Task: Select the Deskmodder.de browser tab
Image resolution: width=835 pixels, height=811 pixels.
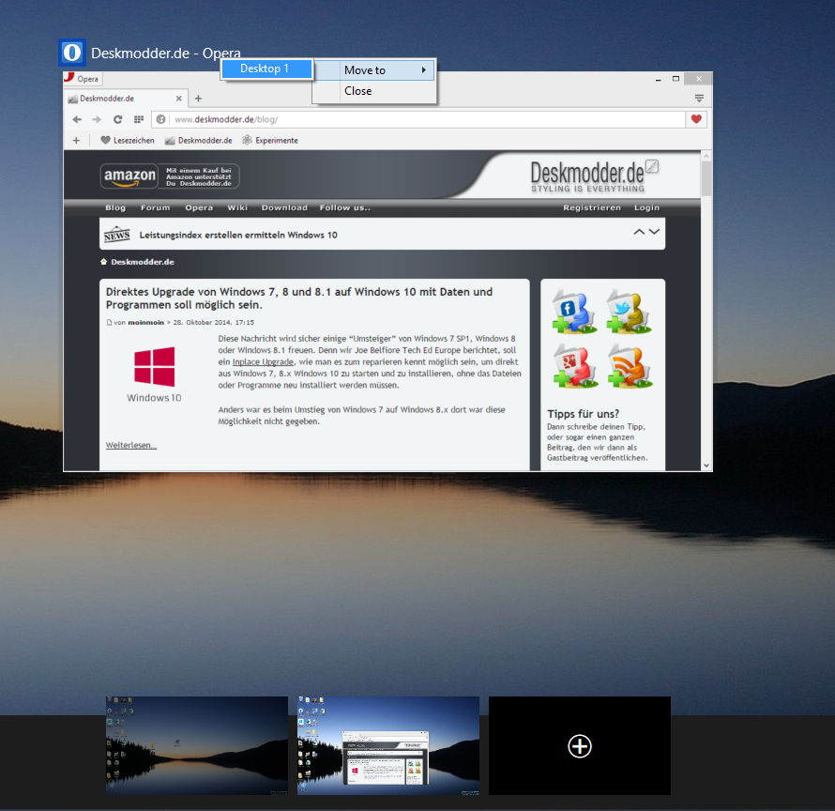Action: click(x=125, y=99)
